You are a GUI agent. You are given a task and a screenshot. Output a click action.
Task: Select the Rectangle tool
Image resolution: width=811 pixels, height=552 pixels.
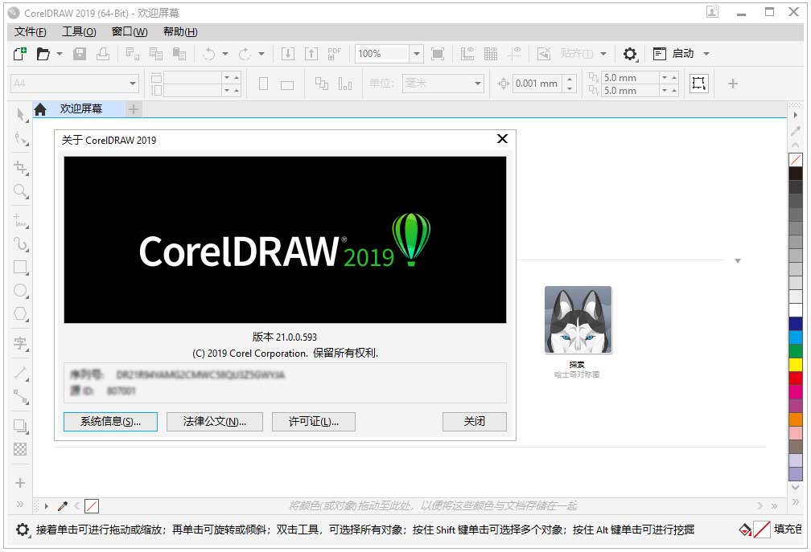(x=21, y=268)
